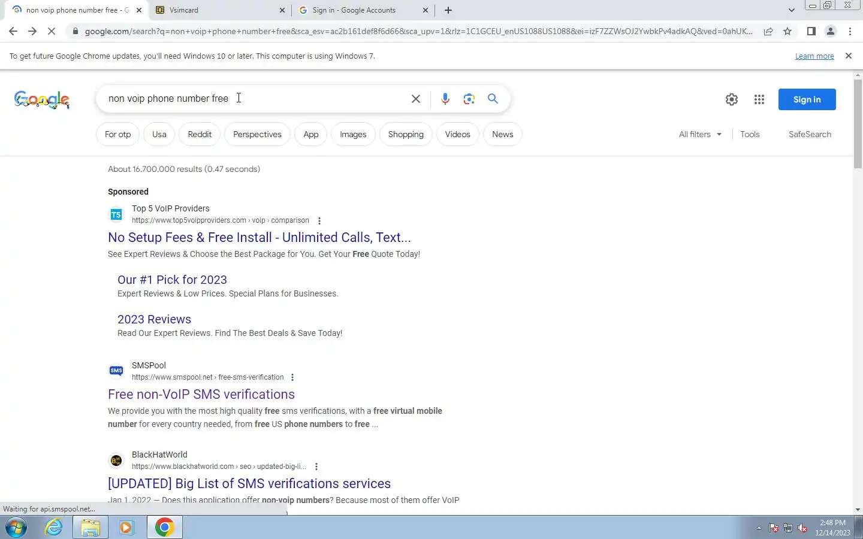863x539 pixels.
Task: Open the search Tools options
Action: click(x=750, y=134)
